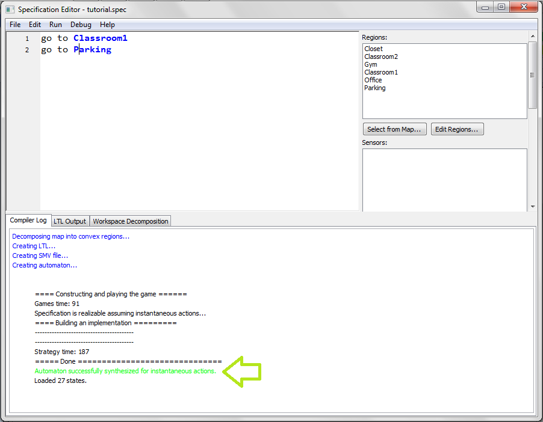This screenshot has height=422, width=543.
Task: Select Classroom2 in the Regions list
Action: [x=380, y=57]
